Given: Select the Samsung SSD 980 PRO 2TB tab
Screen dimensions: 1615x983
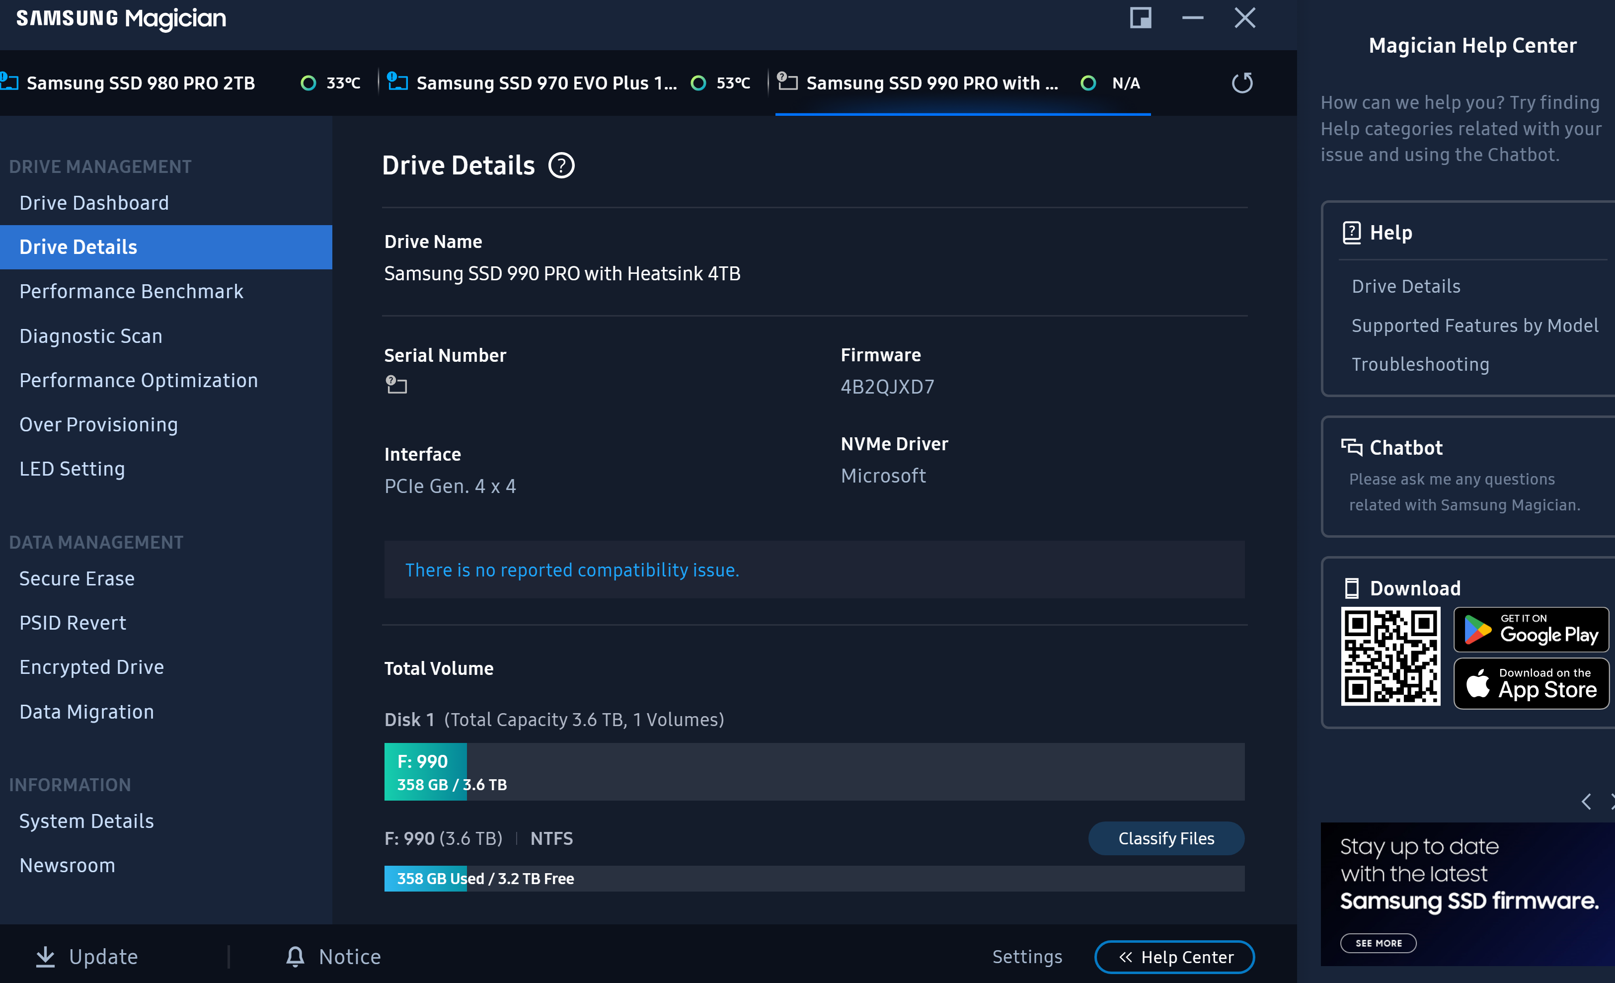Looking at the screenshot, I should point(140,83).
